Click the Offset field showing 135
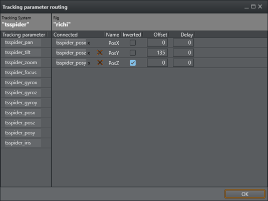The height and width of the screenshot is (201, 268). pos(157,53)
